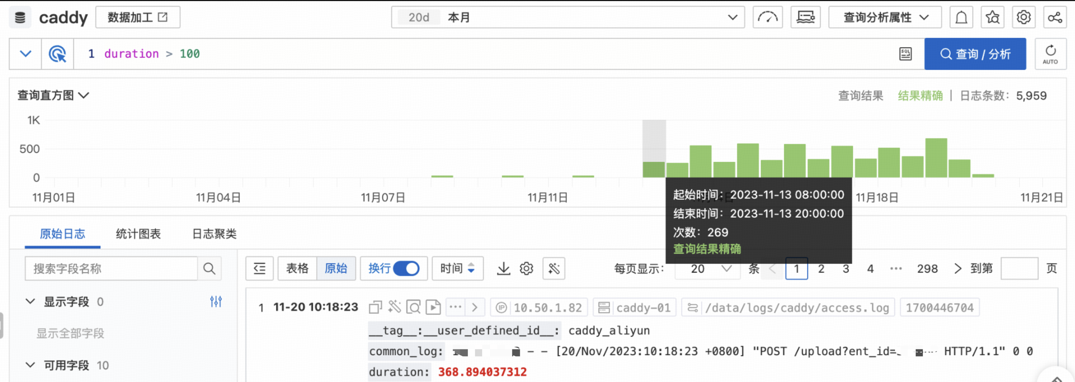Collapse the 可用字段 section
The width and height of the screenshot is (1075, 382).
click(x=30, y=365)
